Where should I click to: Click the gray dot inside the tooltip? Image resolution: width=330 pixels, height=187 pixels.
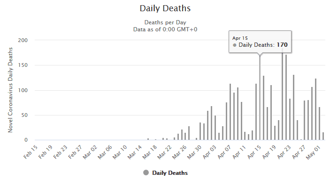[x=235, y=45]
